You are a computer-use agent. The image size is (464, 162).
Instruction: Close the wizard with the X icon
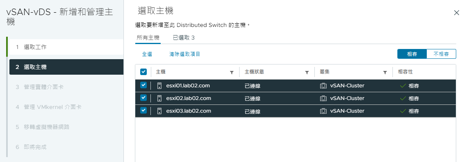point(457,12)
